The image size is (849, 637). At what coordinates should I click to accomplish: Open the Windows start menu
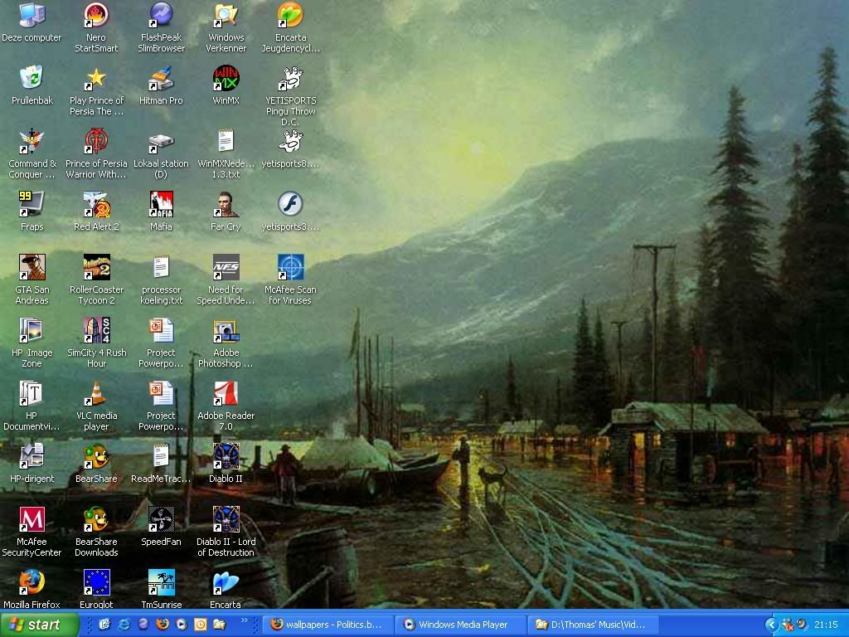[x=39, y=625]
